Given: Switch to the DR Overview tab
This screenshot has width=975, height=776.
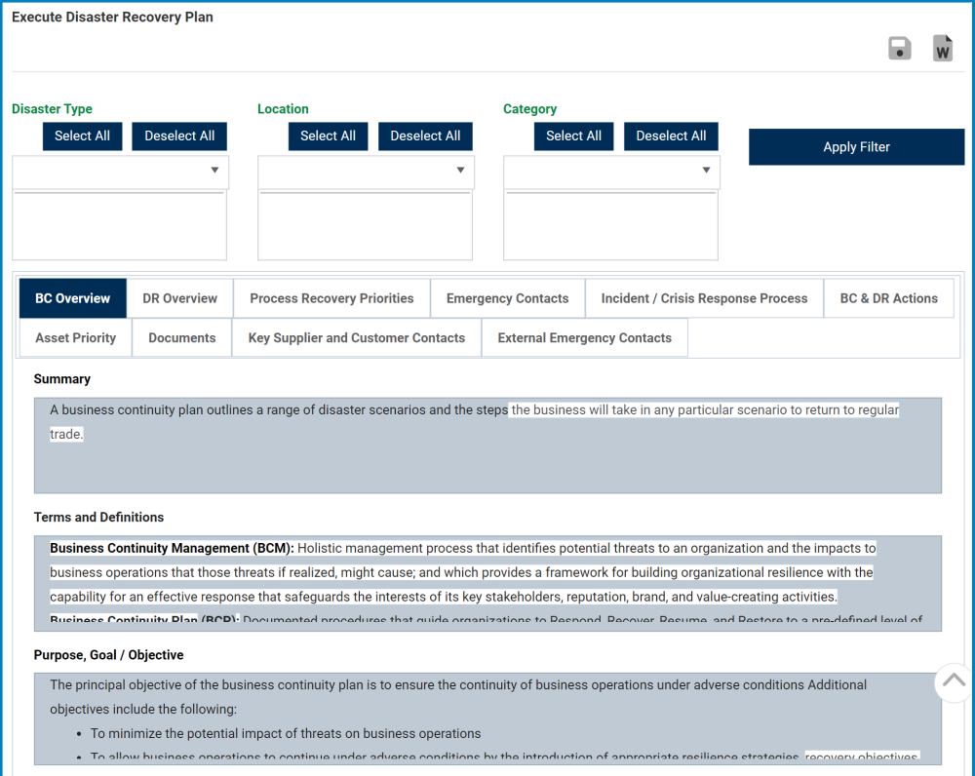Looking at the screenshot, I should tap(180, 298).
